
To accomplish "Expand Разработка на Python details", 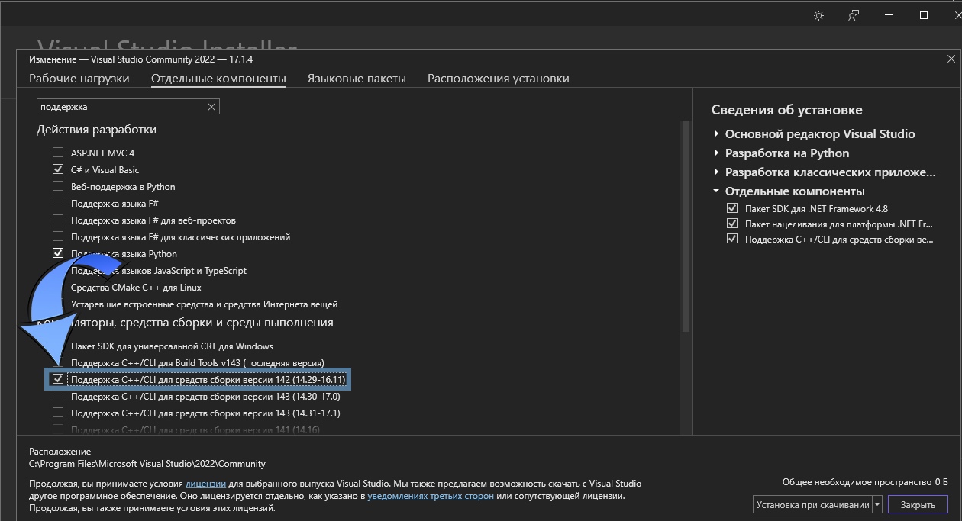I will click(x=715, y=153).
